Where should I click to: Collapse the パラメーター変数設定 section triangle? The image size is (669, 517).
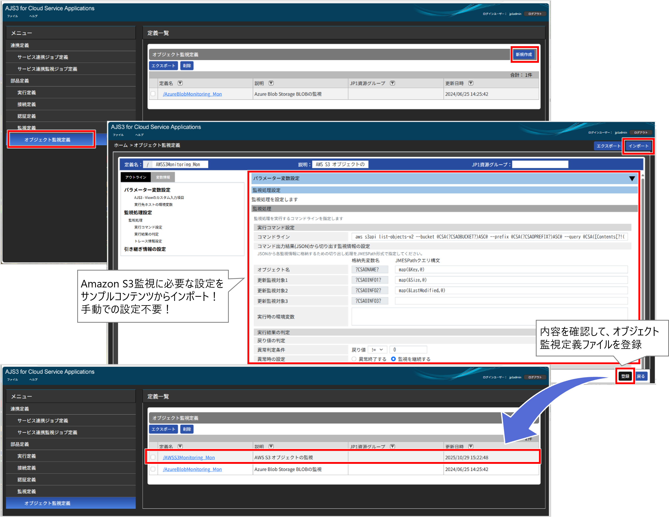point(632,178)
